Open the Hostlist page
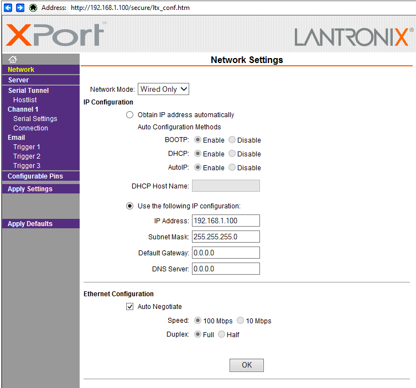This screenshot has height=388, width=416. (x=25, y=100)
